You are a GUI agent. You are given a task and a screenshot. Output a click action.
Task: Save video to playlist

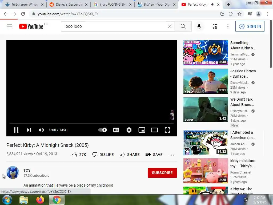[x=154, y=155]
